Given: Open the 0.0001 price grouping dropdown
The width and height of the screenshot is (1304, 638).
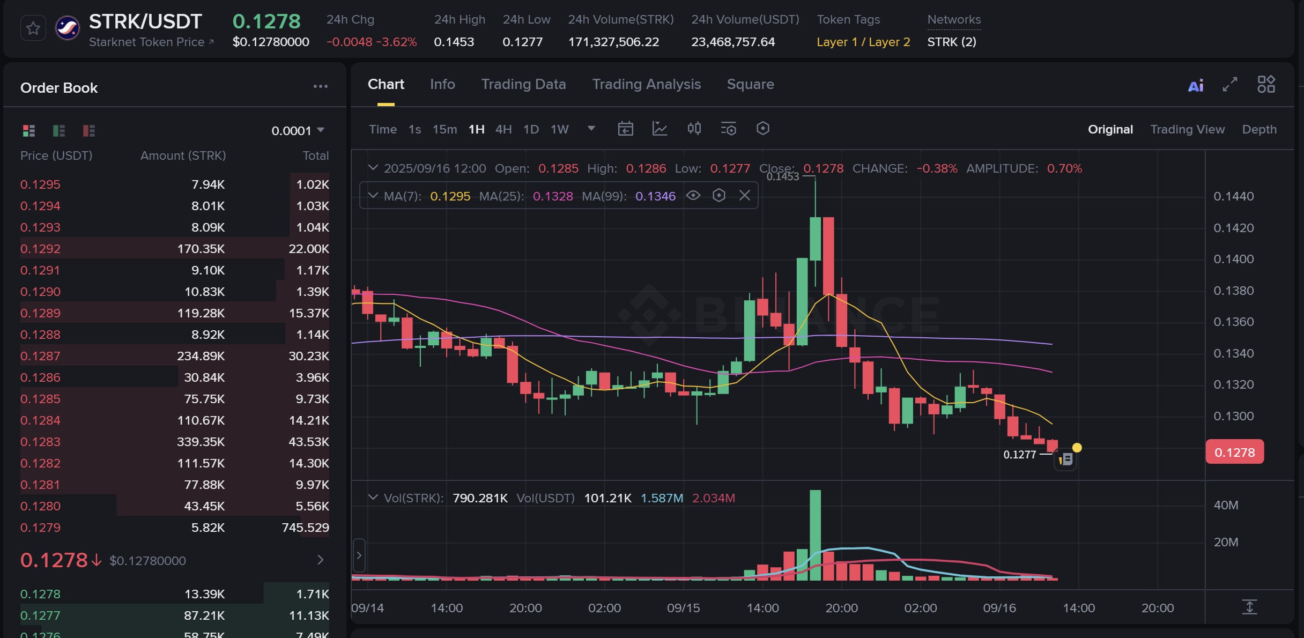Looking at the screenshot, I should [298, 130].
